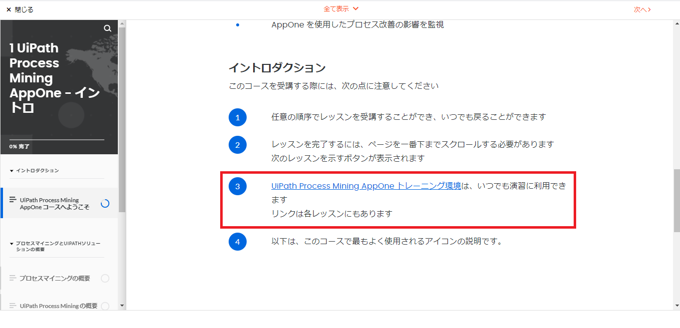Collapse the イントロダクション sidebar section
Screen dimensions: 680x328
click(34, 171)
